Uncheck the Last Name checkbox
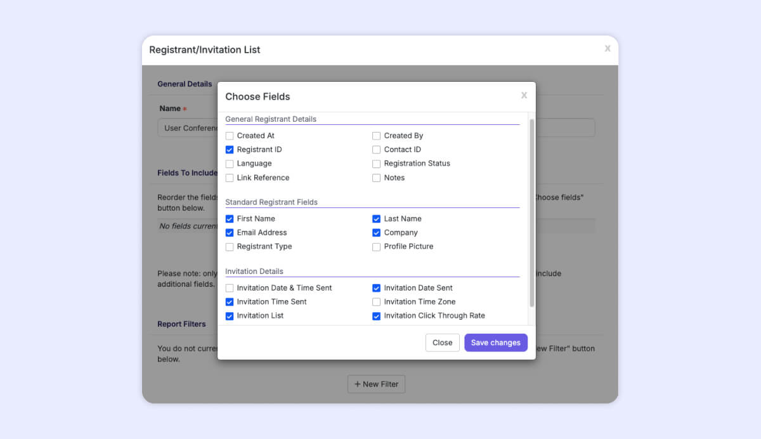761x439 pixels. [377, 219]
